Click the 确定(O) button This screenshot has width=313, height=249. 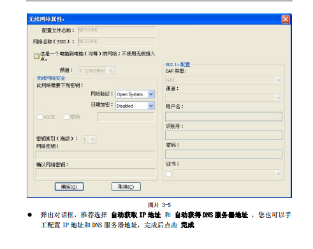click(x=69, y=187)
